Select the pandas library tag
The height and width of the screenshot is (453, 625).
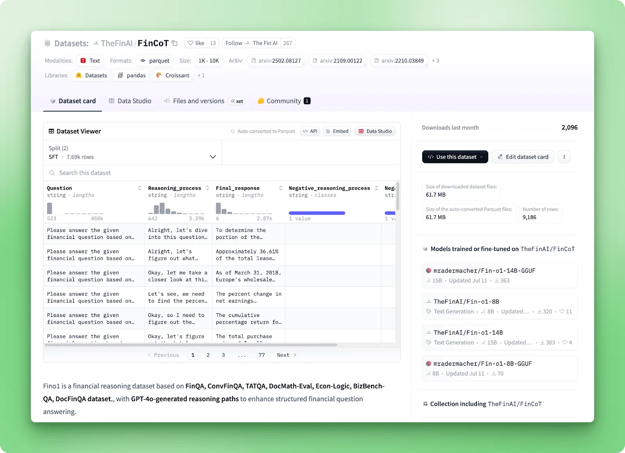tap(132, 75)
